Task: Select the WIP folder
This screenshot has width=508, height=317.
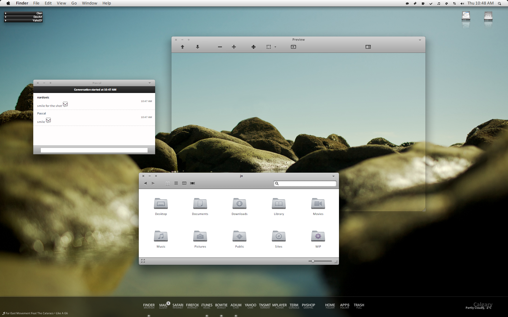Action: 318,239
